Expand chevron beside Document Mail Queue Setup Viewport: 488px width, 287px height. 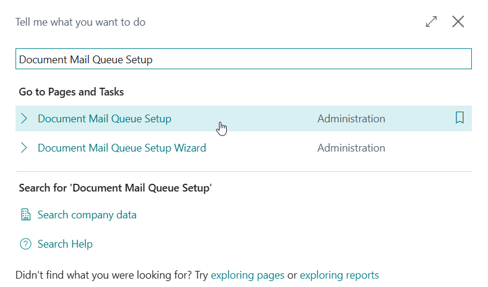point(24,119)
